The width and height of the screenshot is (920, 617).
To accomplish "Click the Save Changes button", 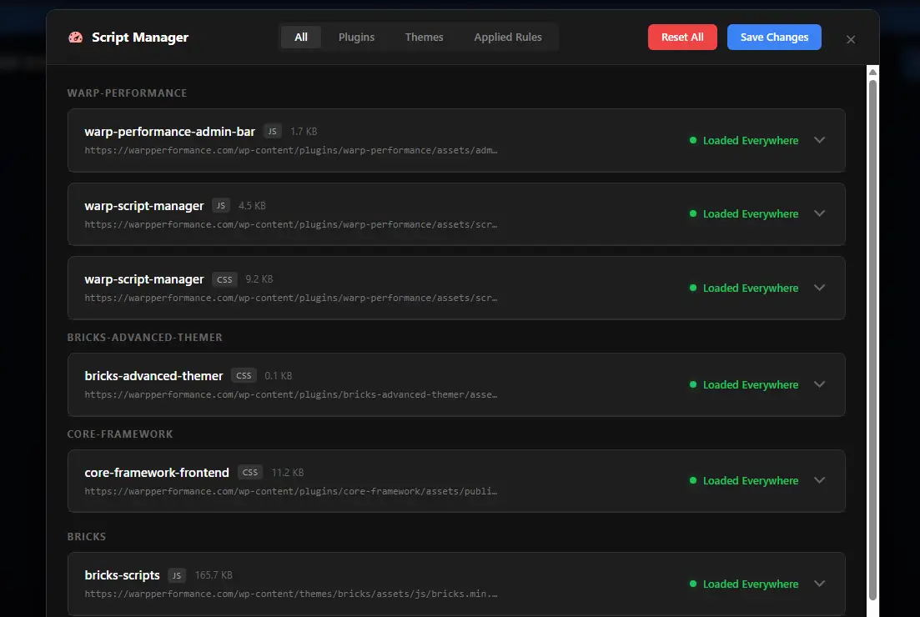I will coord(774,38).
